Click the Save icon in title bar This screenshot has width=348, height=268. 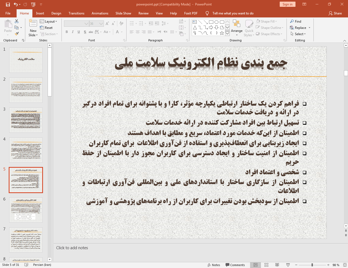tap(8, 4)
